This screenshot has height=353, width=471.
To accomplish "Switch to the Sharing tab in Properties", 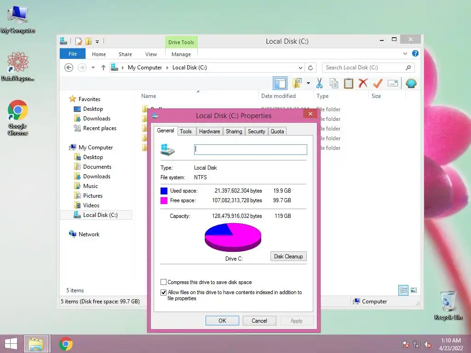I will pyautogui.click(x=234, y=131).
